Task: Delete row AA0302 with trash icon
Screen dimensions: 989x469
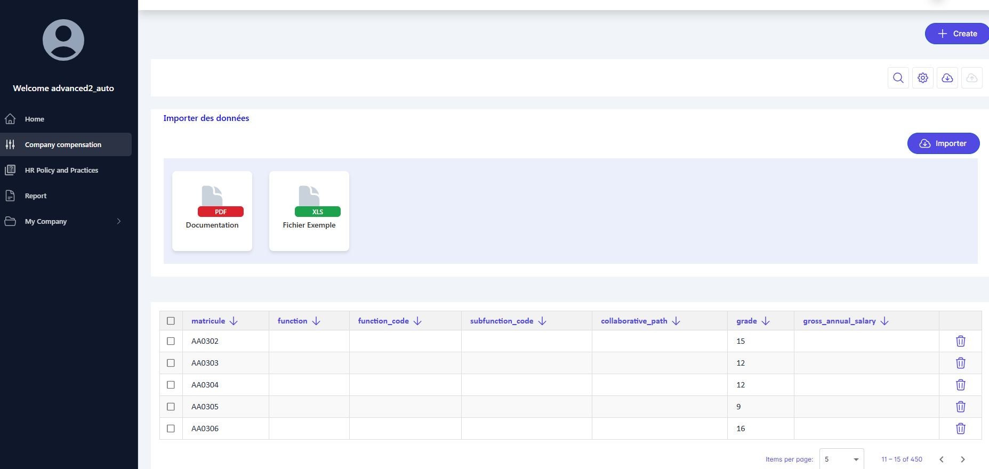Action: click(960, 341)
